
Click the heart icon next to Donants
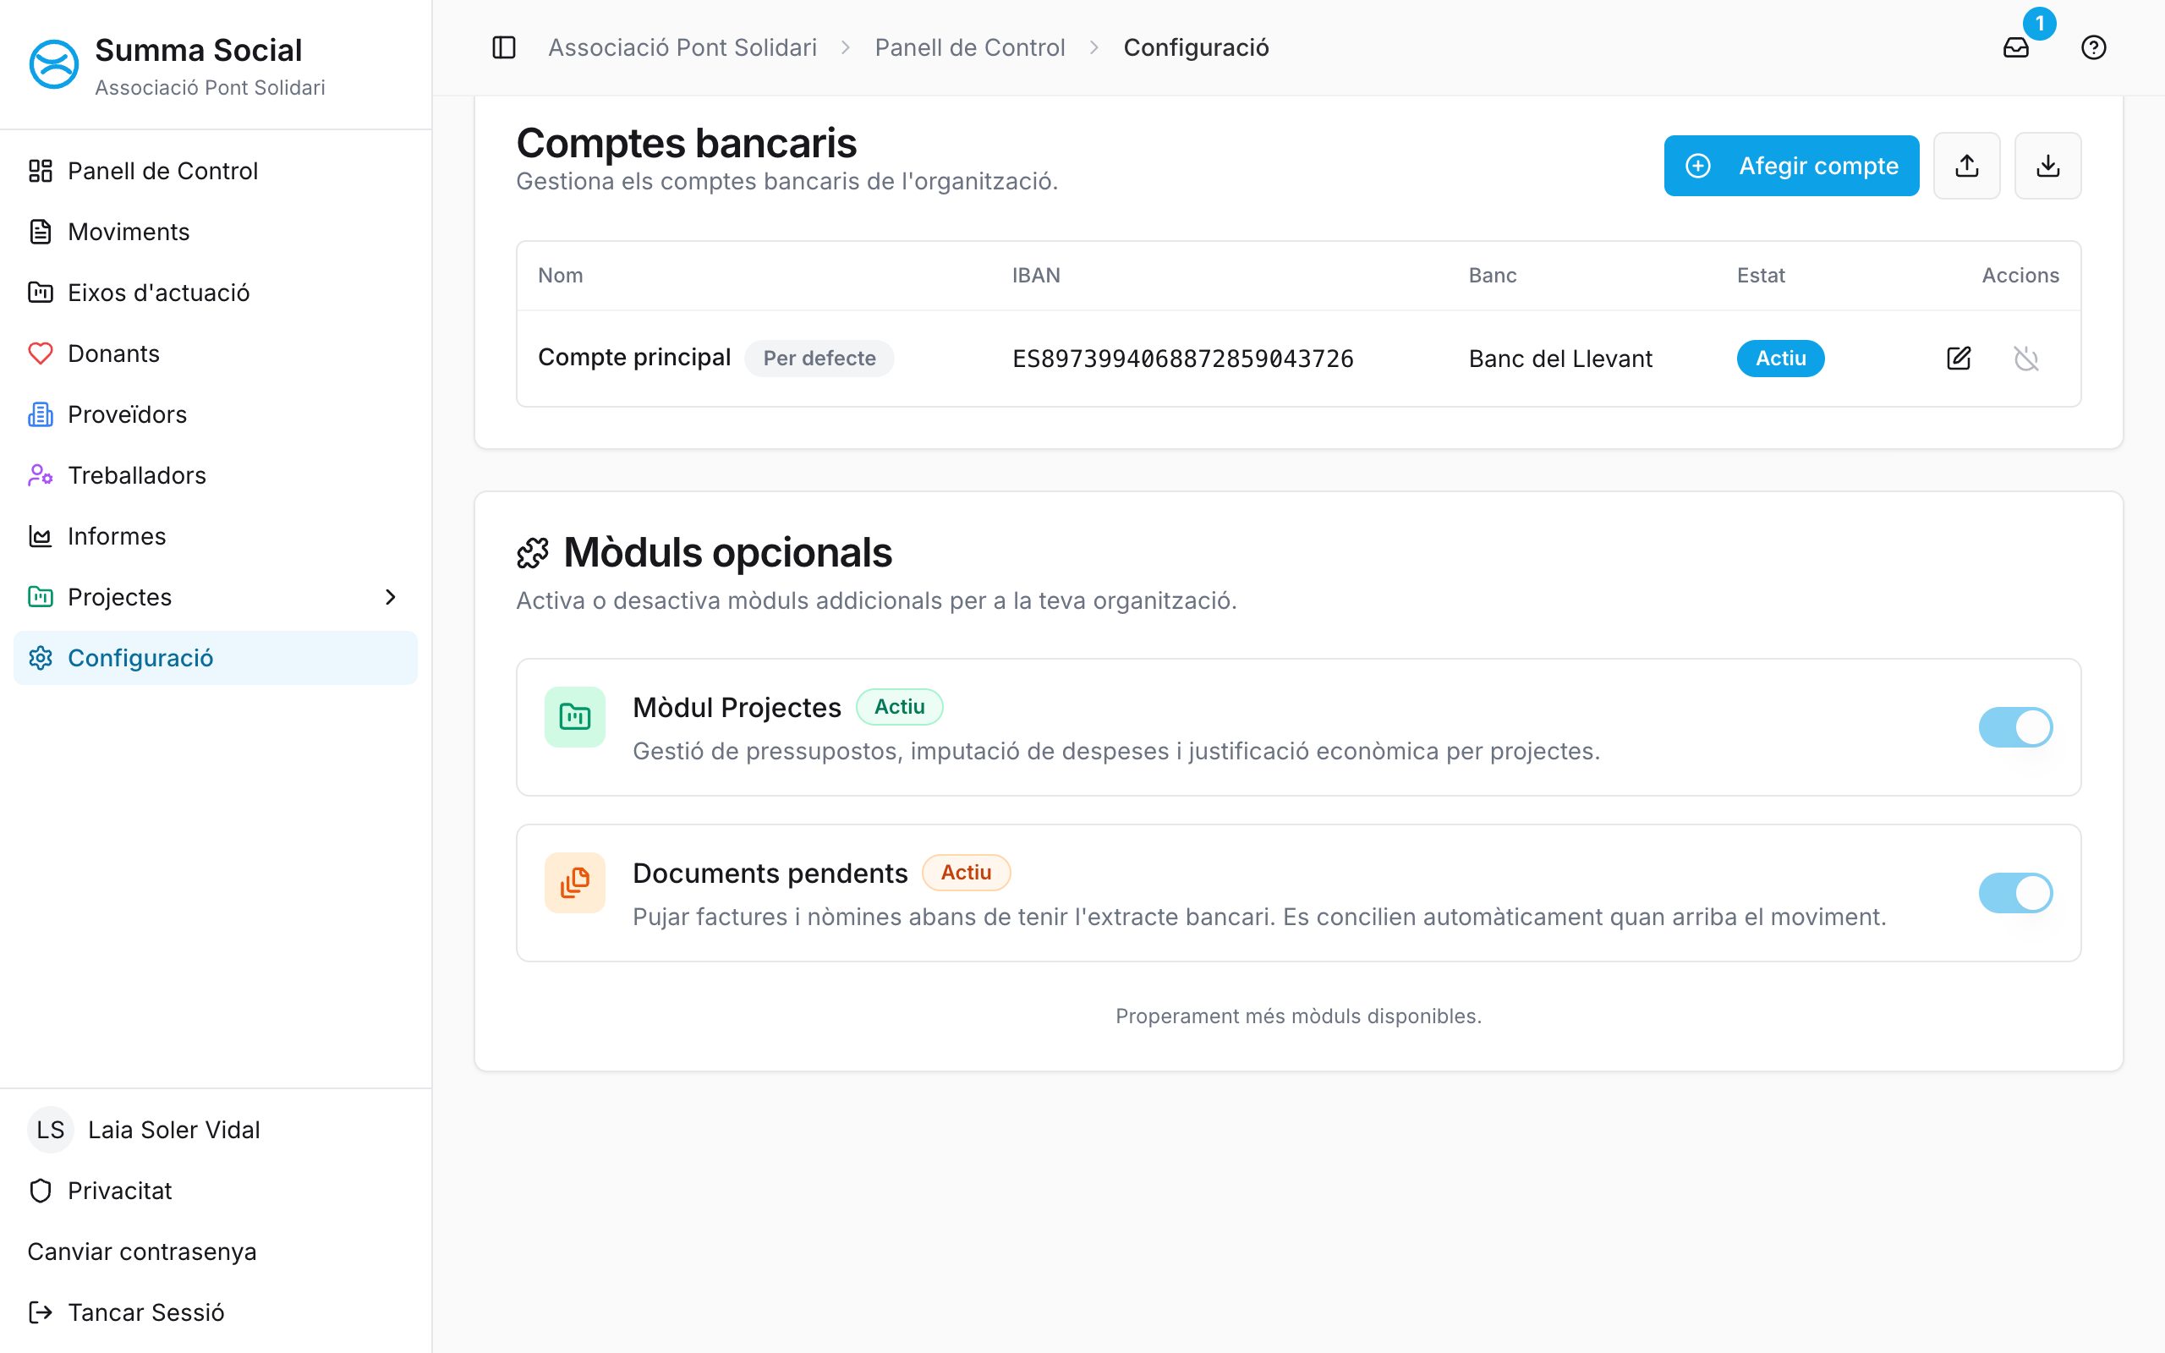coord(41,353)
